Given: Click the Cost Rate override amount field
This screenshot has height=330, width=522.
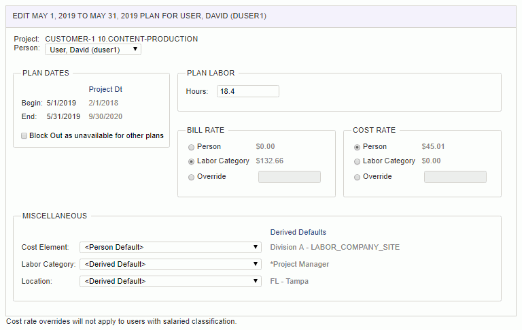Looking at the screenshot, I should [x=455, y=177].
